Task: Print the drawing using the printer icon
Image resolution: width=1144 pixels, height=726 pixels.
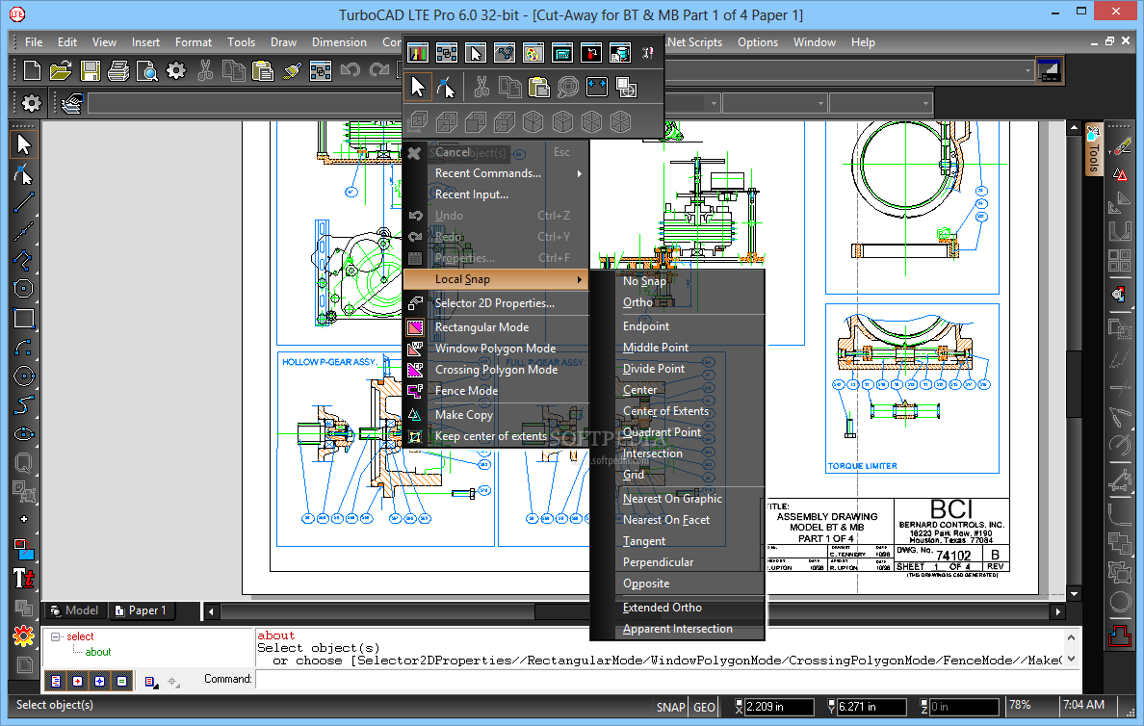Action: [118, 71]
